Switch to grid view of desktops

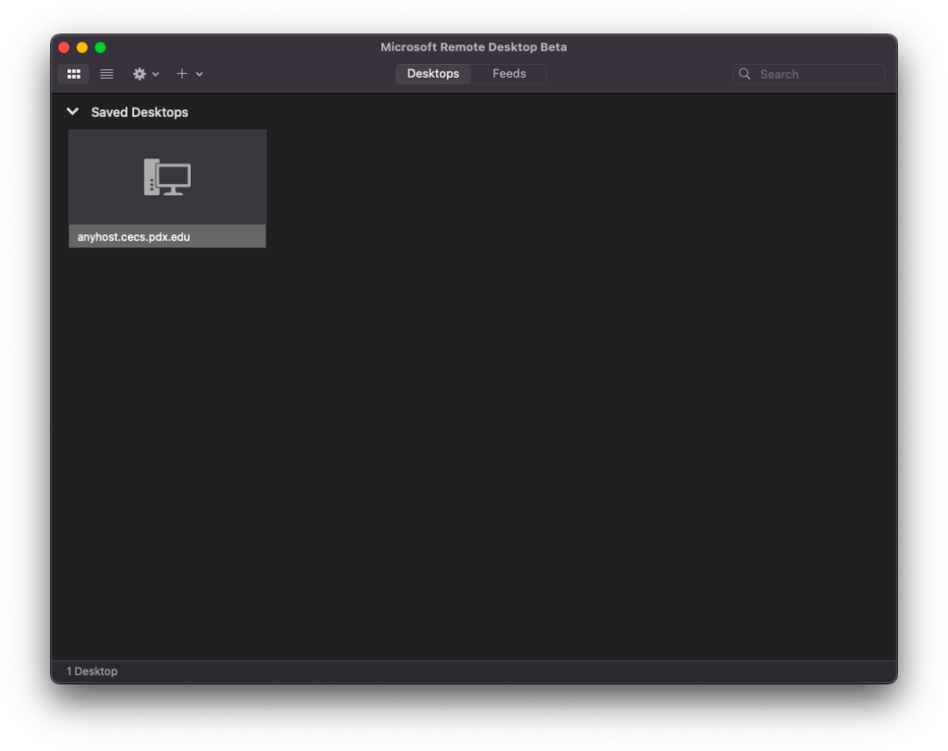[x=73, y=73]
